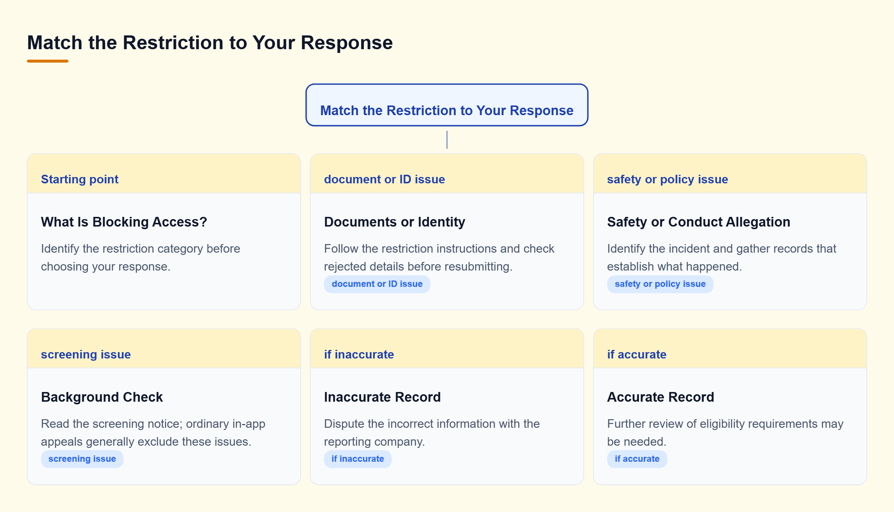Click the text 'Identify the restriction category before choosing your response.'
The height and width of the screenshot is (512, 894).
[x=140, y=257]
